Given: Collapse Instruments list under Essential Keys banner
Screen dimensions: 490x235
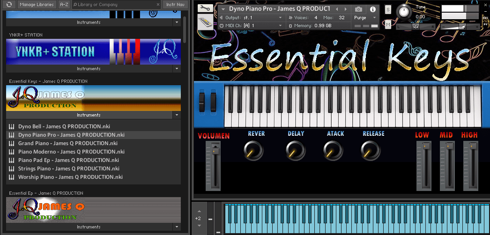Looking at the screenshot, I should pos(89,115).
